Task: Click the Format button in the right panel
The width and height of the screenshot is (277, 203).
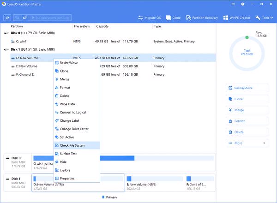Action: click(247, 121)
